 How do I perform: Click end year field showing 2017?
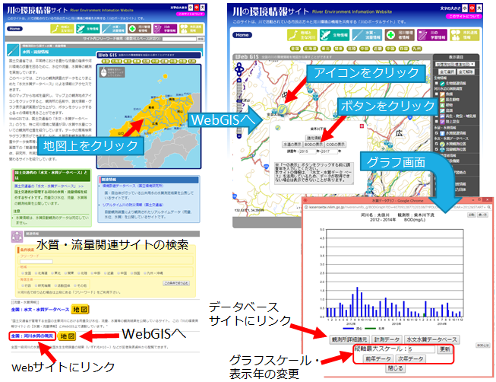pyautogui.click(x=330, y=151)
